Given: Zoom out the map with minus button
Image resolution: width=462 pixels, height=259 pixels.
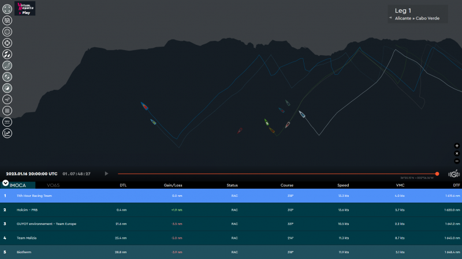Looking at the screenshot, I should point(457,161).
